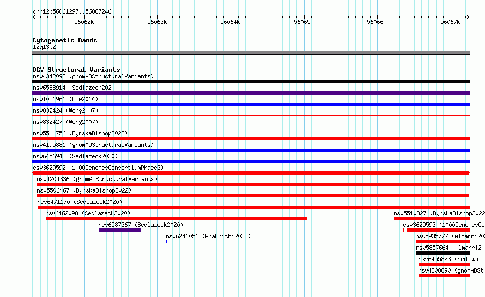
Task: Click the nsv4342092 gnomADStructuralVariants label
Action: (x=93, y=76)
